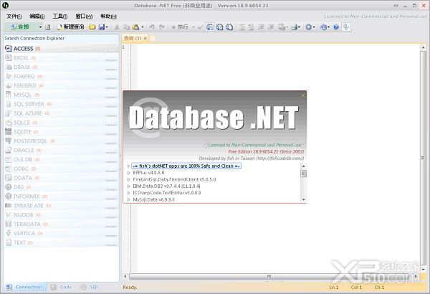Close the 查询 (1) tab with its X
This screenshot has height=294, width=430.
point(145,39)
